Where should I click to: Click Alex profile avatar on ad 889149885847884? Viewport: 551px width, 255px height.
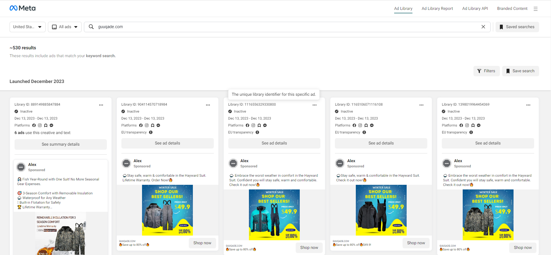21,167
